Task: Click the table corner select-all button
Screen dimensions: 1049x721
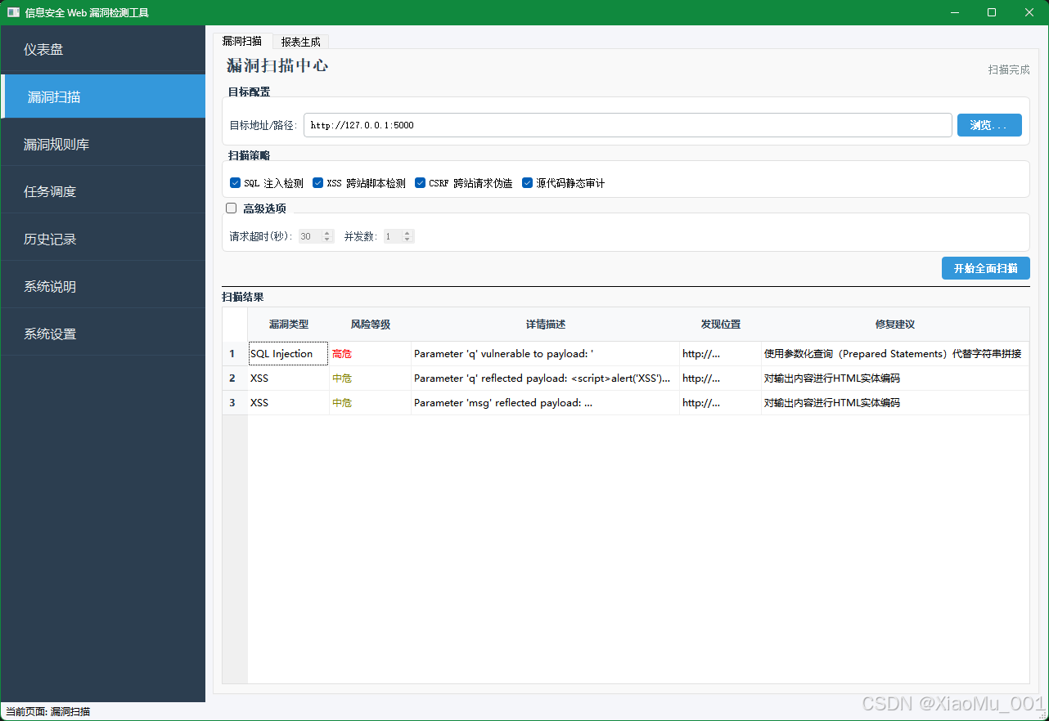Action: [x=235, y=325]
